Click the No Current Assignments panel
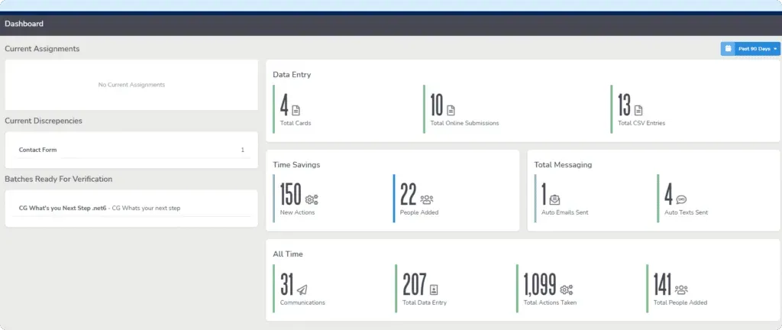The height and width of the screenshot is (330, 782). pyautogui.click(x=131, y=85)
